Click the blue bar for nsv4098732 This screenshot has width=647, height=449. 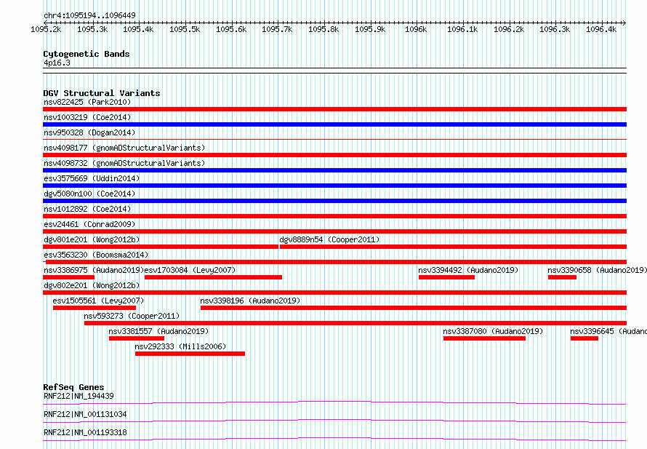click(x=334, y=170)
